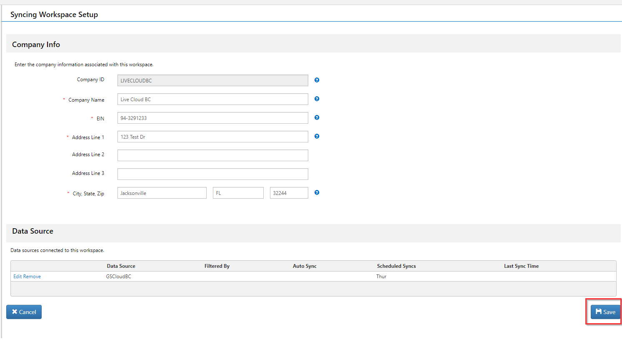Click the State field showing FL
Viewport: 622px width, 359px height.
click(238, 193)
